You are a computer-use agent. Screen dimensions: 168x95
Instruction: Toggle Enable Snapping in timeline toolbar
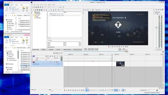(x=115, y=90)
